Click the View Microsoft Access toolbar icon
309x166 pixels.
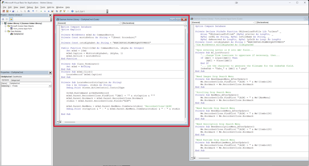4,11
